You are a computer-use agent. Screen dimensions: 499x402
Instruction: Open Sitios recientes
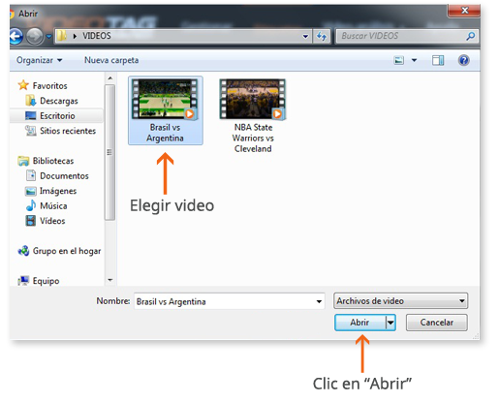[68, 131]
